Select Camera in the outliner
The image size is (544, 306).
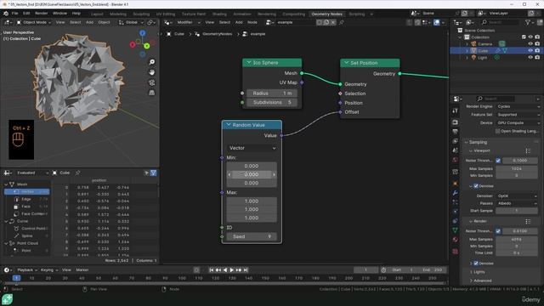485,44
